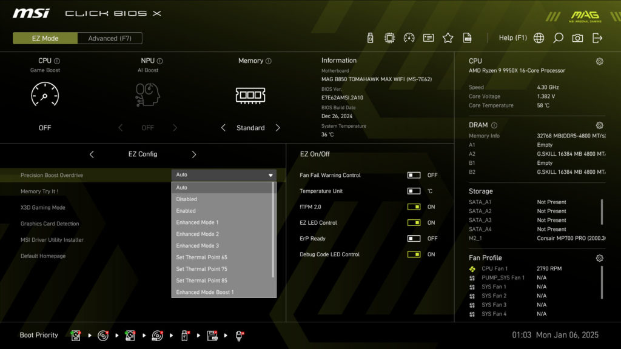This screenshot has height=349, width=621.
Task: Go to previous EZ Config page arrow
Action: point(92,155)
